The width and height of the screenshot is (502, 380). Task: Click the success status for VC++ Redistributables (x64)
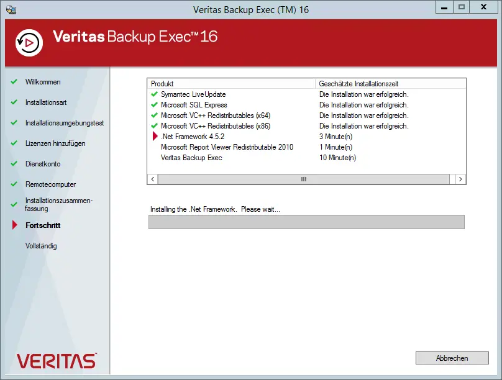(364, 115)
